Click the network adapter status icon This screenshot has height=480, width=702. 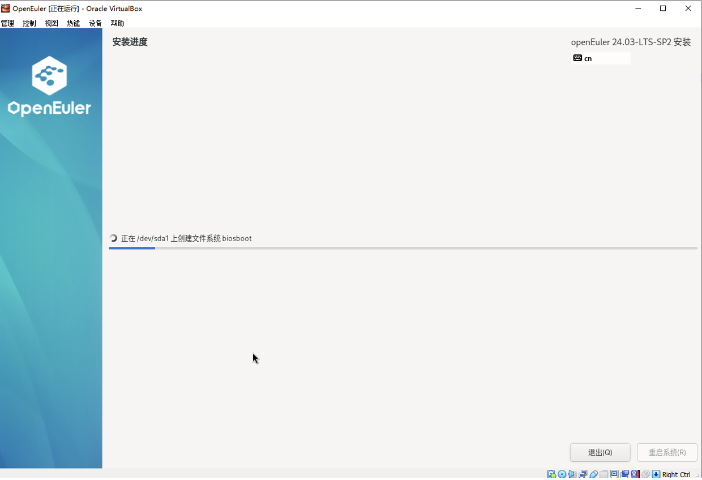(583, 474)
